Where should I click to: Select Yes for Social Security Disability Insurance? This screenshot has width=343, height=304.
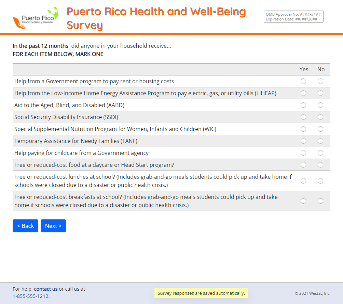pos(303,117)
